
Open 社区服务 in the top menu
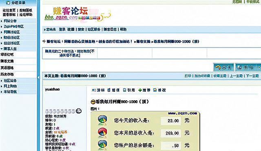coord(94,30)
